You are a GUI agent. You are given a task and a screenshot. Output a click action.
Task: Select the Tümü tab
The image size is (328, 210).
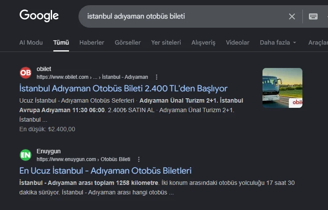61,42
